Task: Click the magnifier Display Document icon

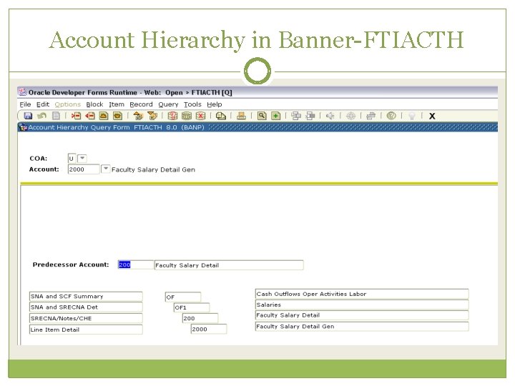Action: (262, 116)
